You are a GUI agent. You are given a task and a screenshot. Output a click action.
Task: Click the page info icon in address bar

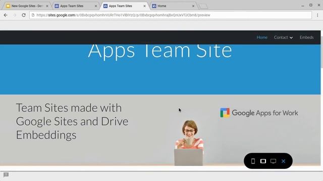(33, 15)
